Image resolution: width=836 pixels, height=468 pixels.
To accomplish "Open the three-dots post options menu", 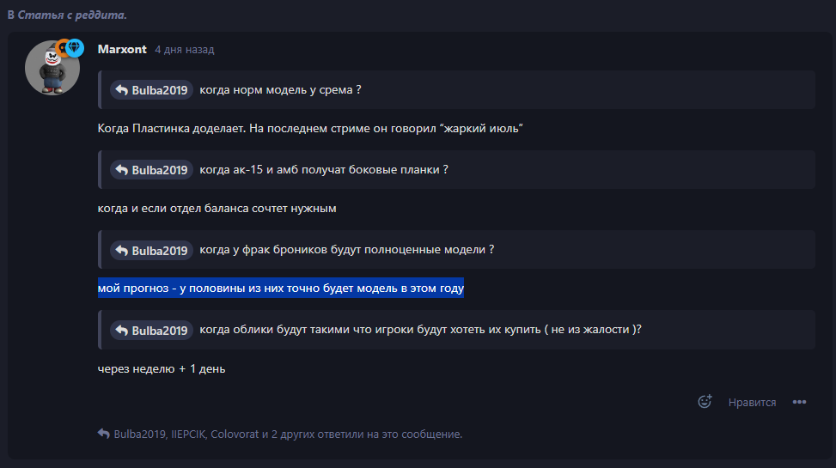I will tap(800, 402).
